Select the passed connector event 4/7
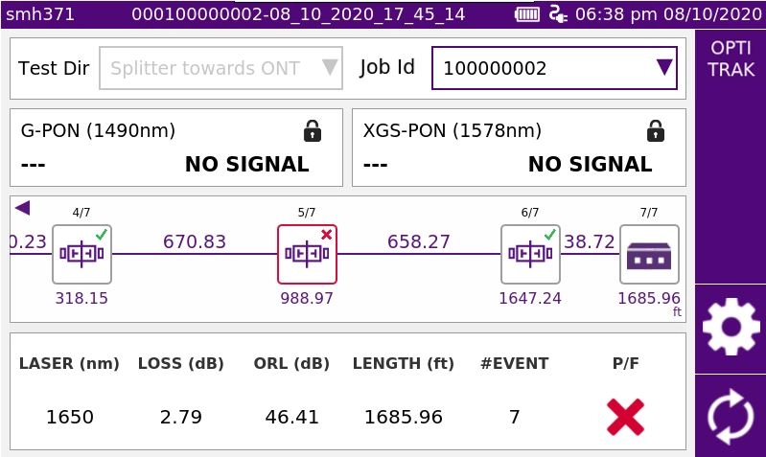766x457 pixels. pyautogui.click(x=81, y=254)
